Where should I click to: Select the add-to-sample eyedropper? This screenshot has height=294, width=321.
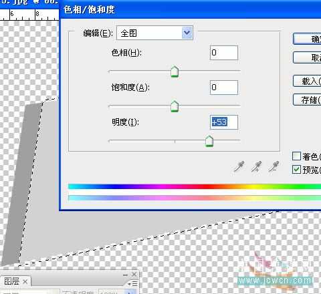click(256, 166)
